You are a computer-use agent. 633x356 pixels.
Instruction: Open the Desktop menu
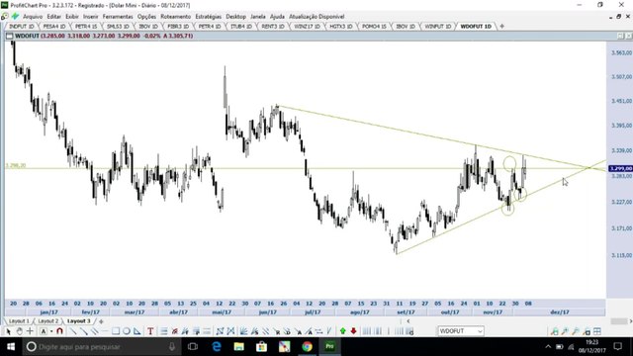coord(235,17)
